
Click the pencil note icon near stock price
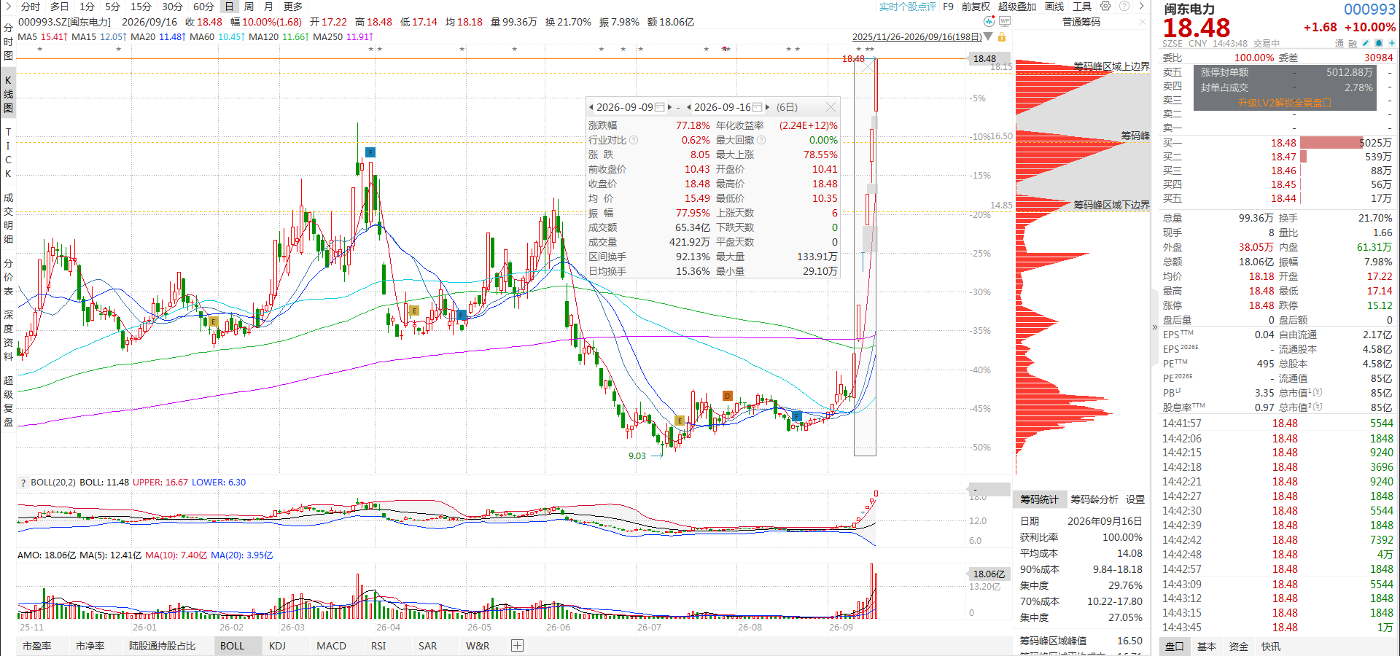click(x=1366, y=43)
